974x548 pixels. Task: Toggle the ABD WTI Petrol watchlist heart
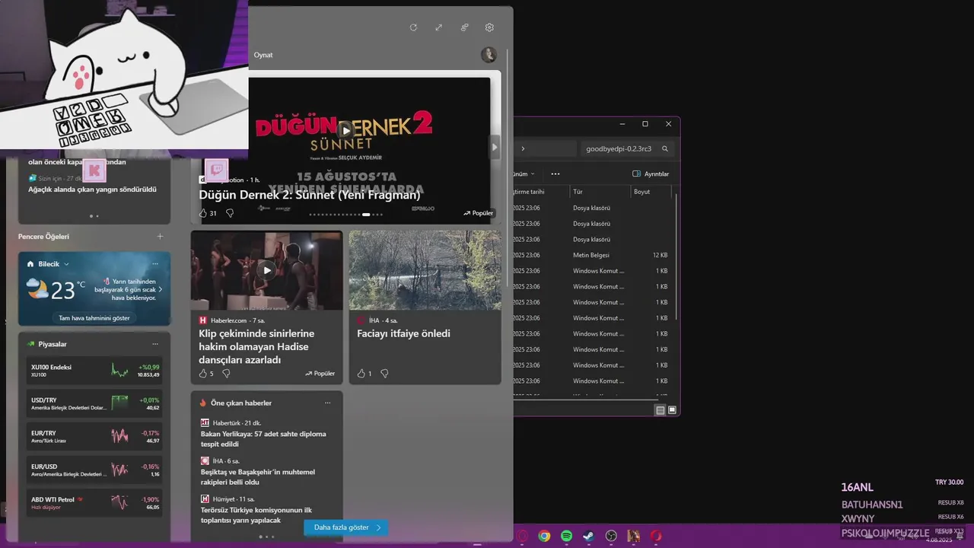pos(80,500)
